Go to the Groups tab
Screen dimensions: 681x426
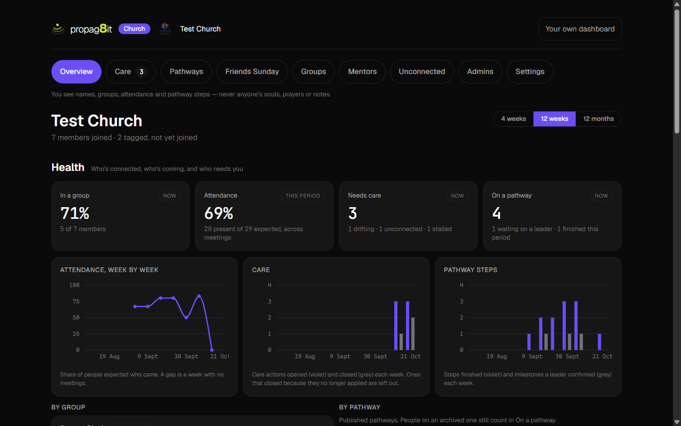(313, 71)
